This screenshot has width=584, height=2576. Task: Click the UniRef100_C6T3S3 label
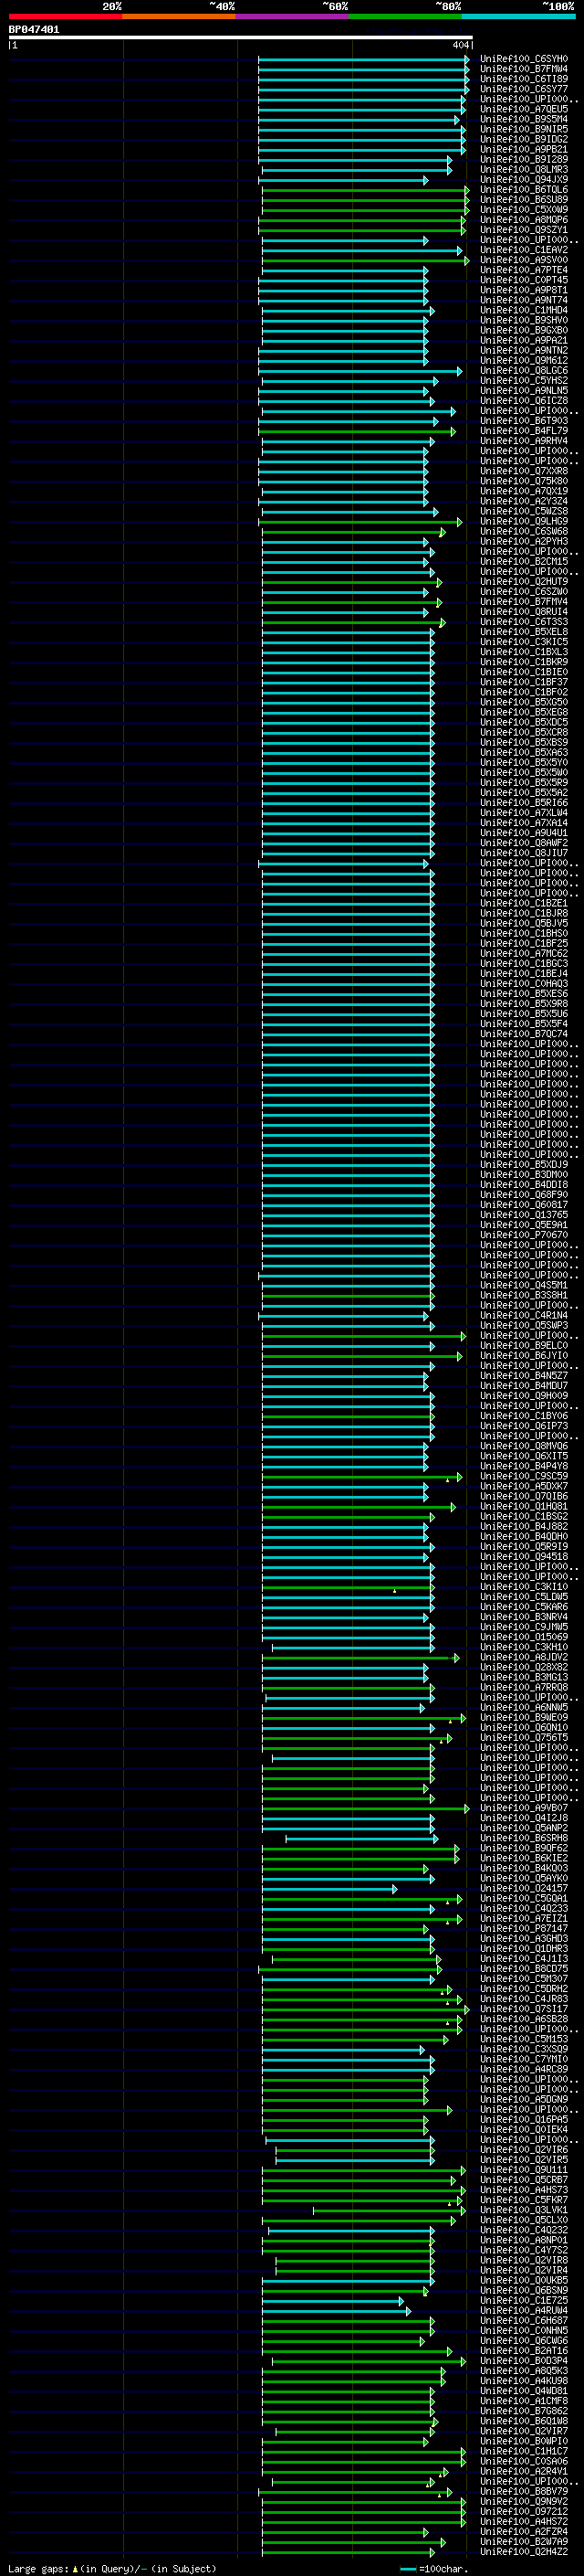pyautogui.click(x=524, y=622)
